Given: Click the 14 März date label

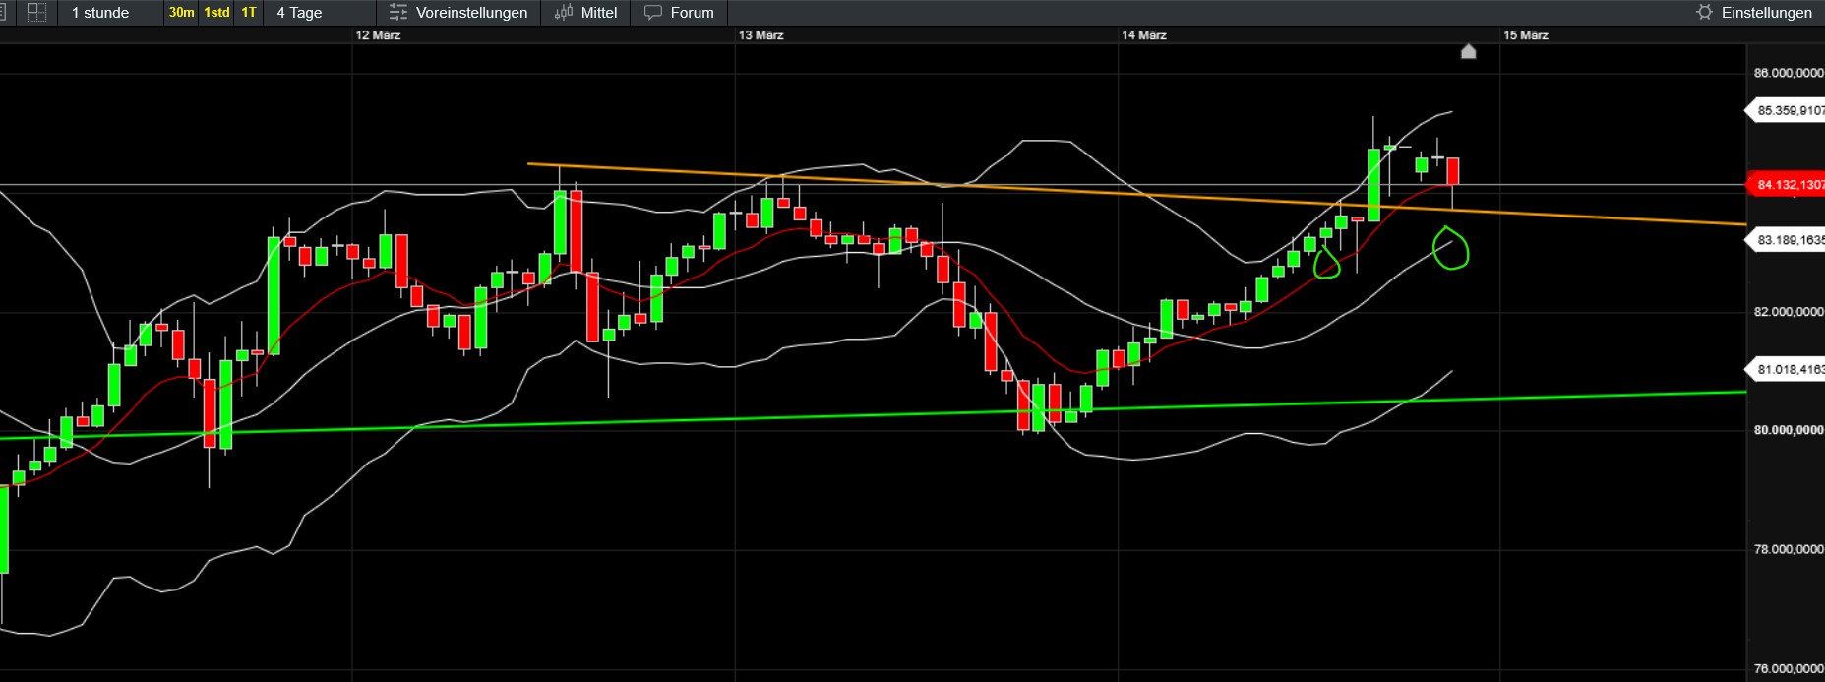Looking at the screenshot, I should coord(1144,35).
